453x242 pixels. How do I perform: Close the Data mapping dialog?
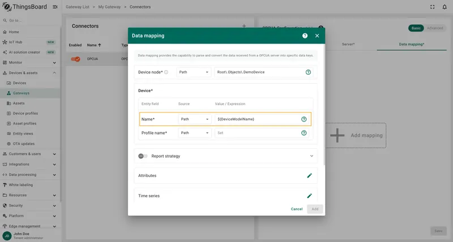(317, 36)
